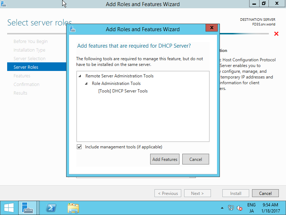Open the Before You Begin step
The width and height of the screenshot is (286, 215).
(x=31, y=42)
